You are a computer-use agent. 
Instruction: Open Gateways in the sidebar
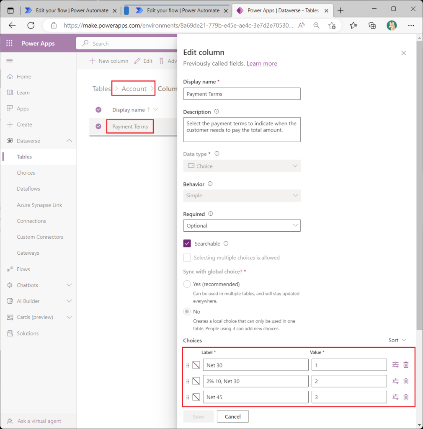coord(28,253)
